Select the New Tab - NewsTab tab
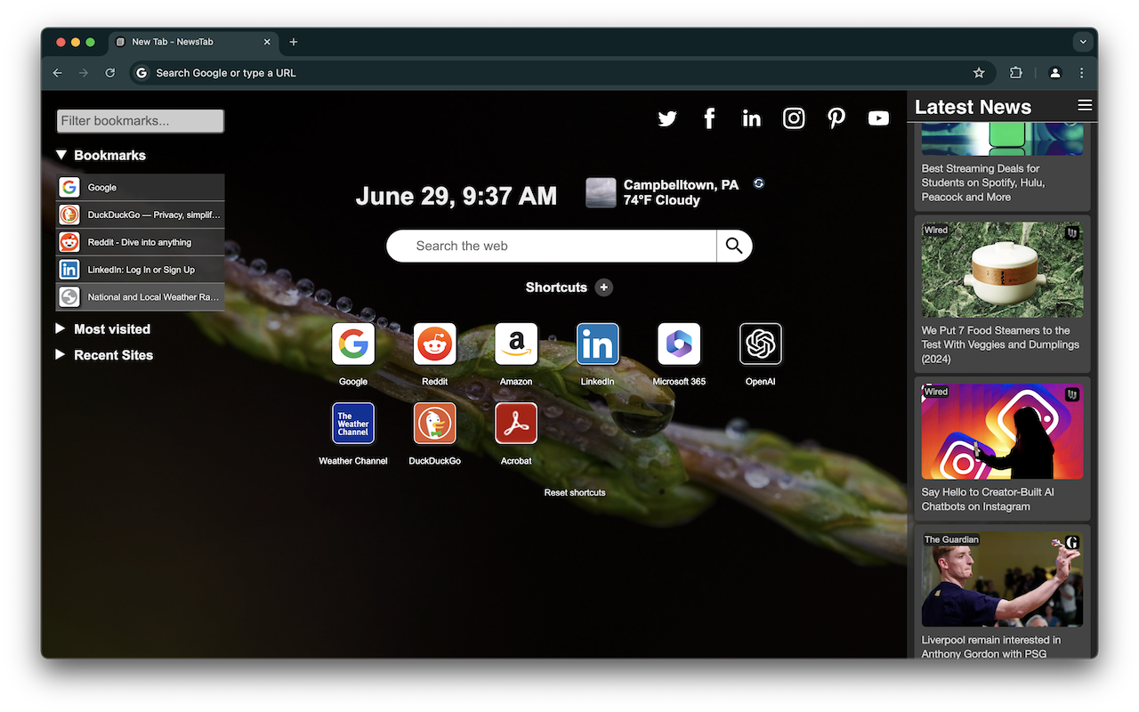 pyautogui.click(x=193, y=42)
